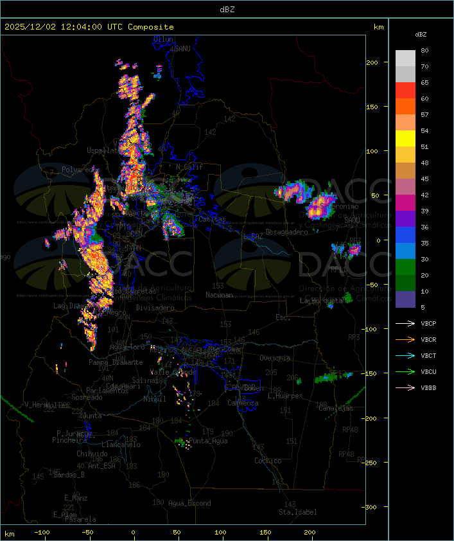
Task: Click the VBBB legend label
Action: 428,388
